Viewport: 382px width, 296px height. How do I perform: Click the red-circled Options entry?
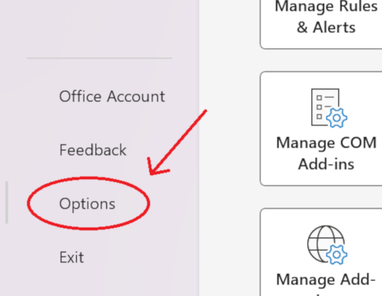click(88, 203)
